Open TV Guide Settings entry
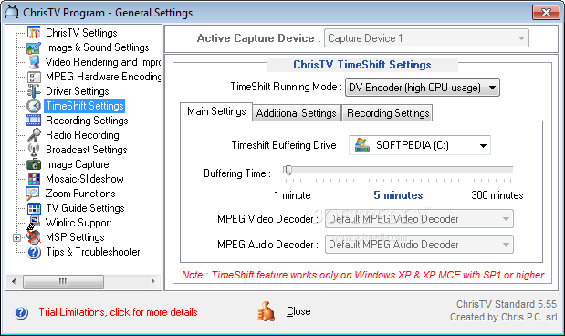 [85, 208]
